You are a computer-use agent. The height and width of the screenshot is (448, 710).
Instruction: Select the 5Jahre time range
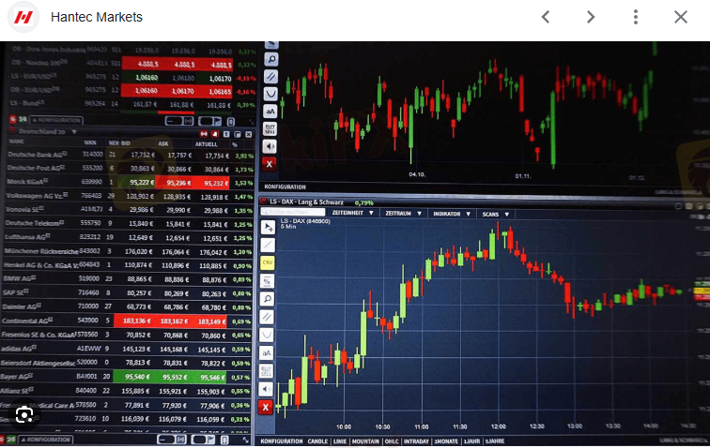[494, 441]
